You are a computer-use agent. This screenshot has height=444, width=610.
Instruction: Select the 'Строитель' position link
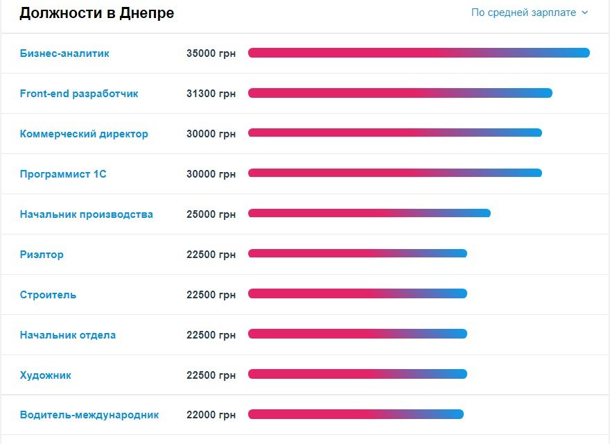tap(48, 295)
